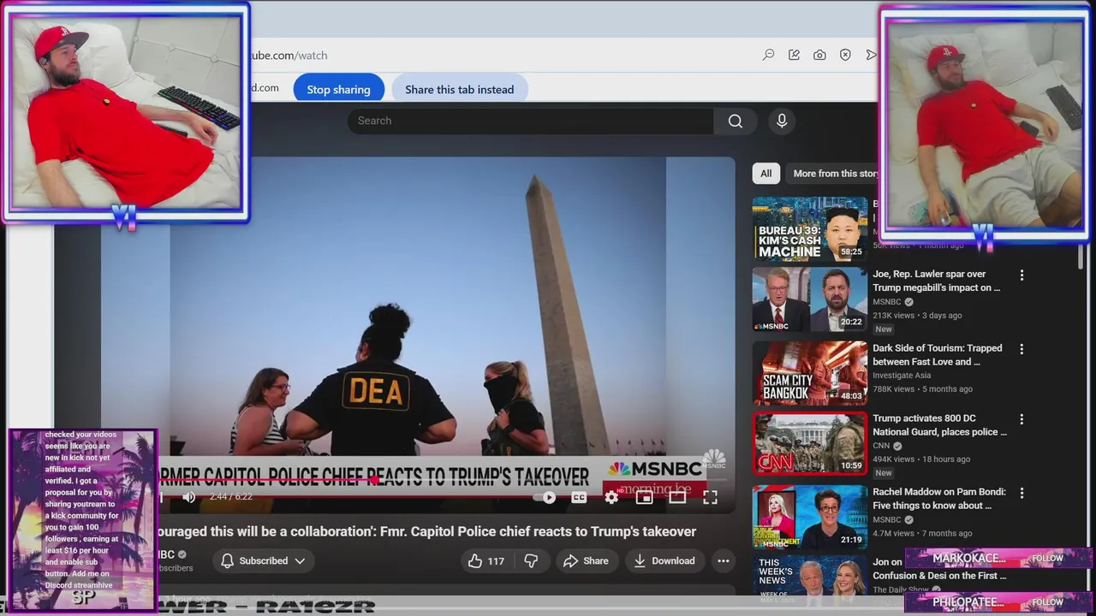Open the Bureau 39 Kim's Cash Machine thumbnail
This screenshot has width=1096, height=616.
click(810, 229)
